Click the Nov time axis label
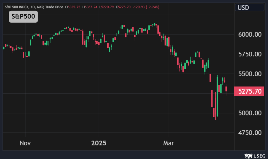Viewport: 268px width, 159px height. pos(25,143)
